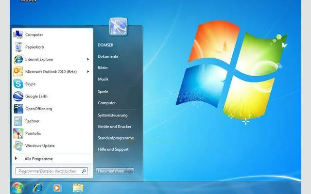Open Windows Explorer folder on taskbar
Screen dimensions: 311x194
point(78,188)
